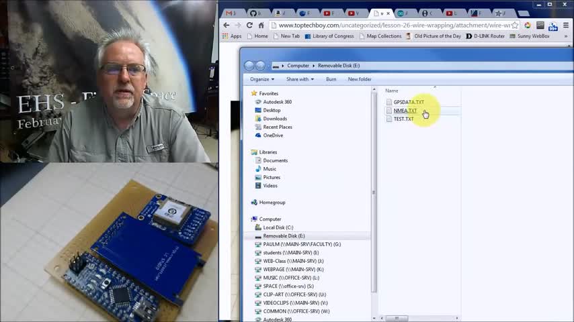Screen dimensions: 574x322
Task: Open OneDrive in the sidebar
Action: click(x=273, y=136)
